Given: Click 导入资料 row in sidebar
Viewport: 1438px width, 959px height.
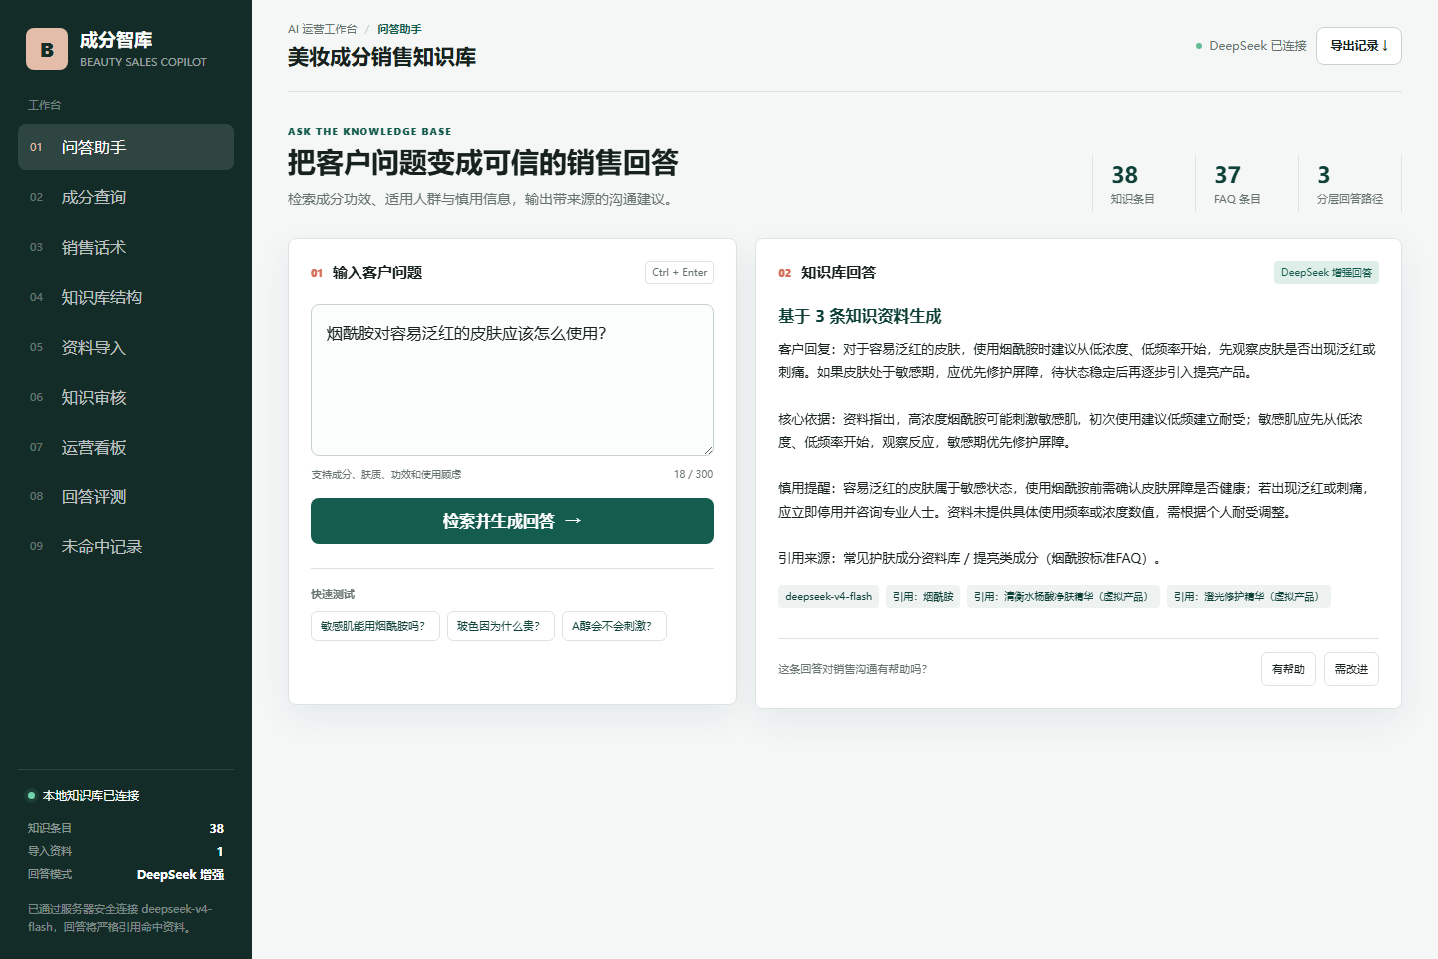Looking at the screenshot, I should (x=126, y=851).
